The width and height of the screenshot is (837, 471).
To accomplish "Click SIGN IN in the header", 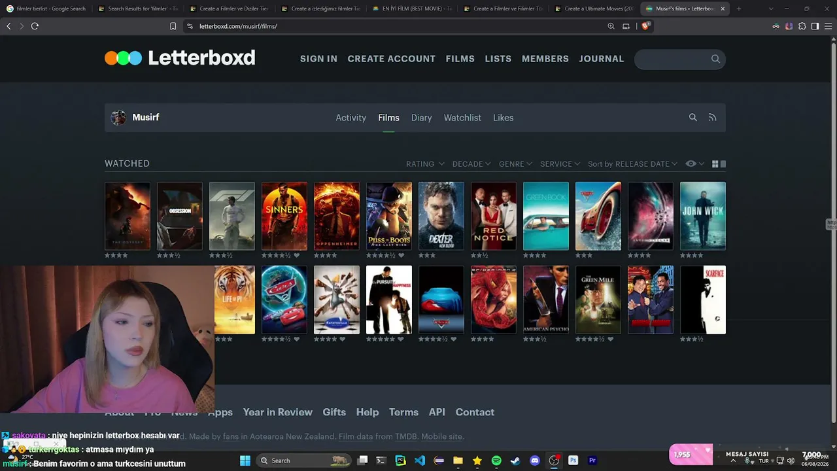I will (318, 59).
